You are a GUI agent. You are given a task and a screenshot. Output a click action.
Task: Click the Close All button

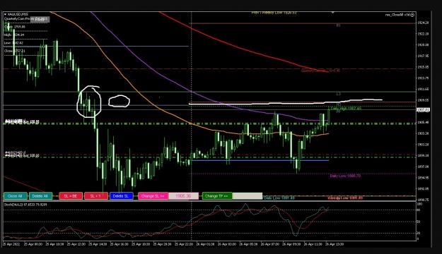click(16, 195)
